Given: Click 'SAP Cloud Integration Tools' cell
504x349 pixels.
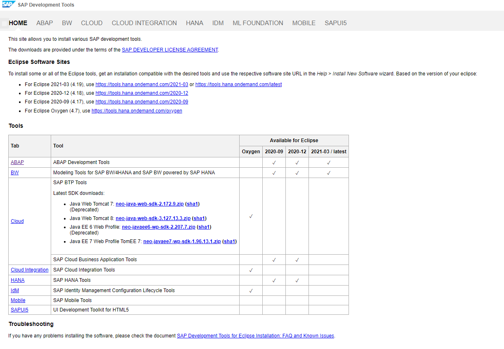Looking at the screenshot, I should click(145, 270).
